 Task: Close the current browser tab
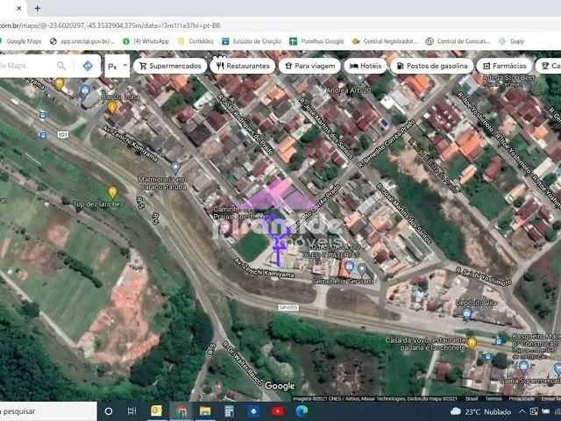tap(19, 8)
